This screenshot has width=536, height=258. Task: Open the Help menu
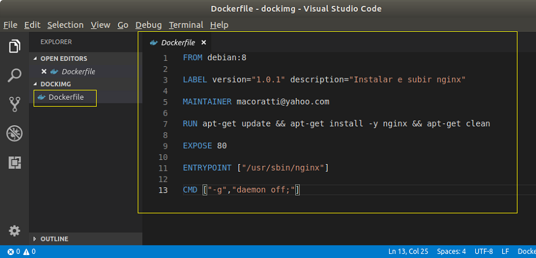(x=219, y=25)
